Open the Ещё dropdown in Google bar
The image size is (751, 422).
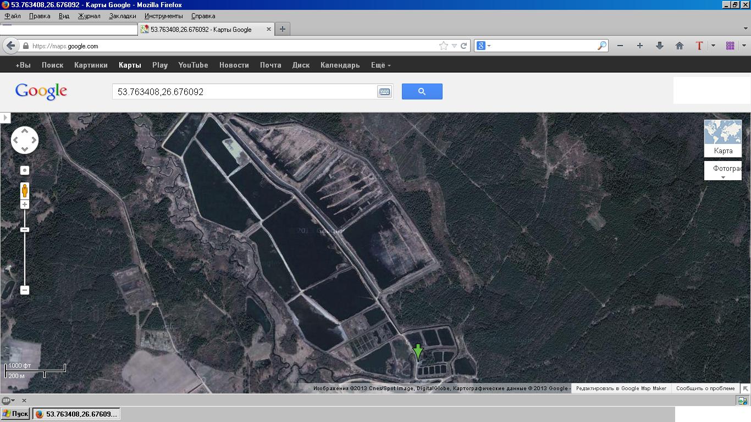click(x=380, y=65)
